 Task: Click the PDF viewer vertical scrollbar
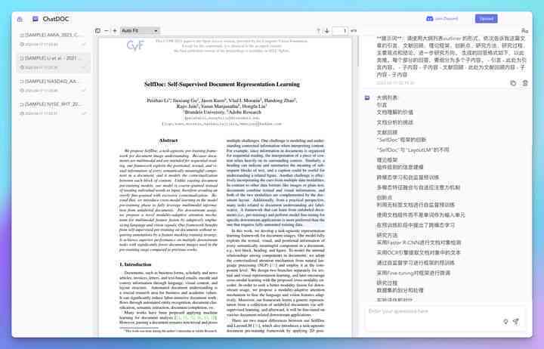pos(357,52)
